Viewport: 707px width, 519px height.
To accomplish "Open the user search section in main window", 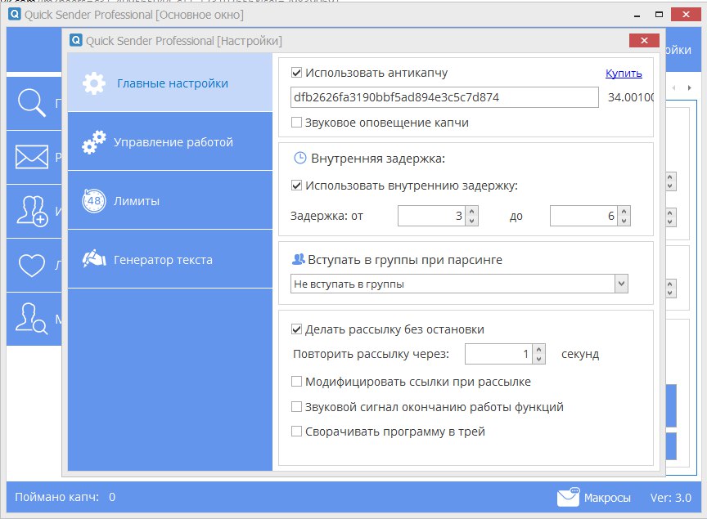I will click(x=34, y=319).
